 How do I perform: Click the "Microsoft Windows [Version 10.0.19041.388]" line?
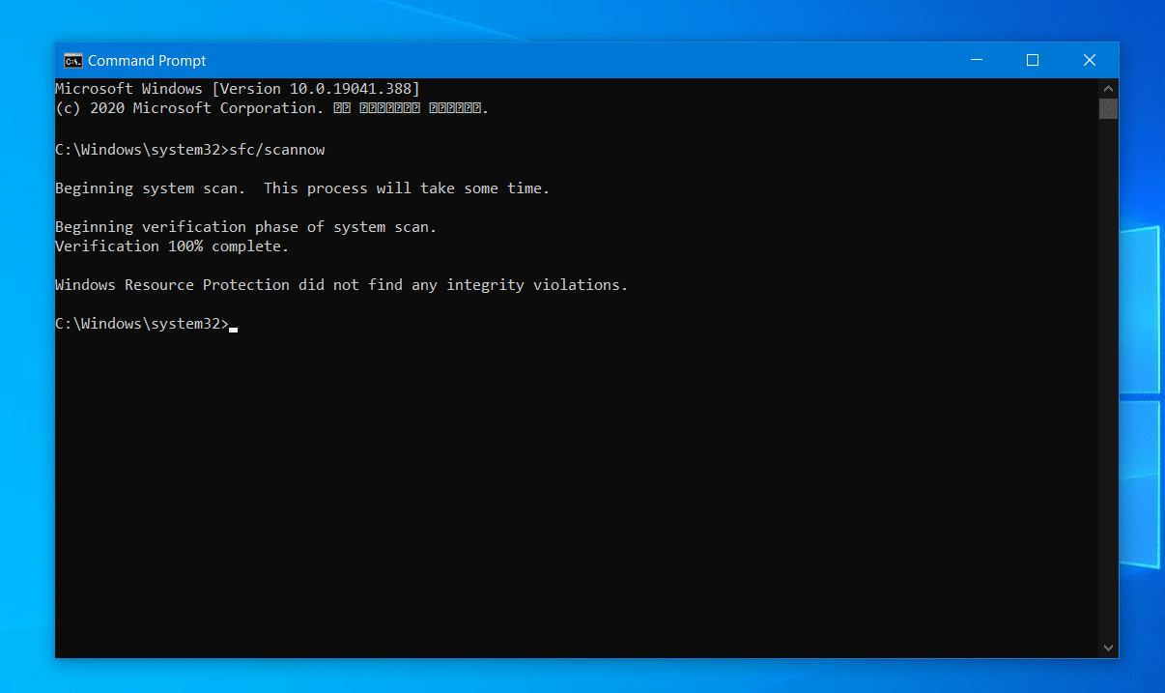[238, 89]
